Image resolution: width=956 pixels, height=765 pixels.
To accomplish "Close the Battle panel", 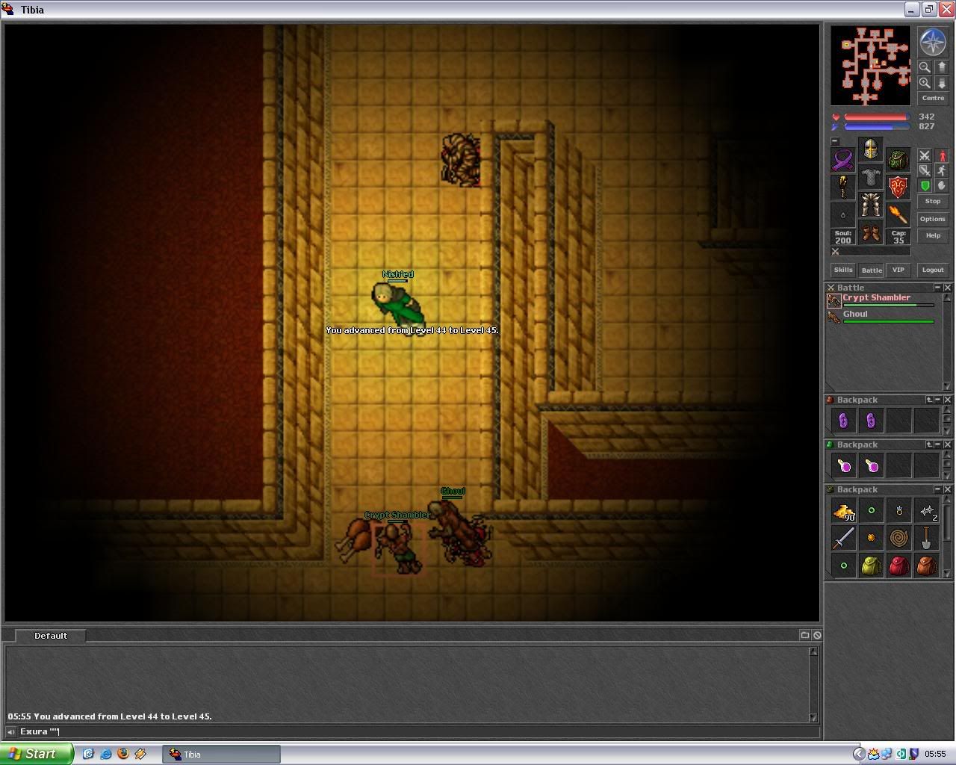I will coord(947,288).
